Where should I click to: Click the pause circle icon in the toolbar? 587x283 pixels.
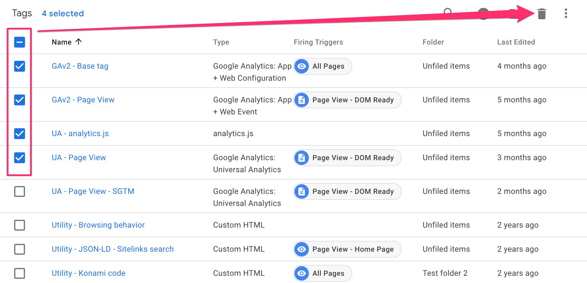tap(483, 13)
